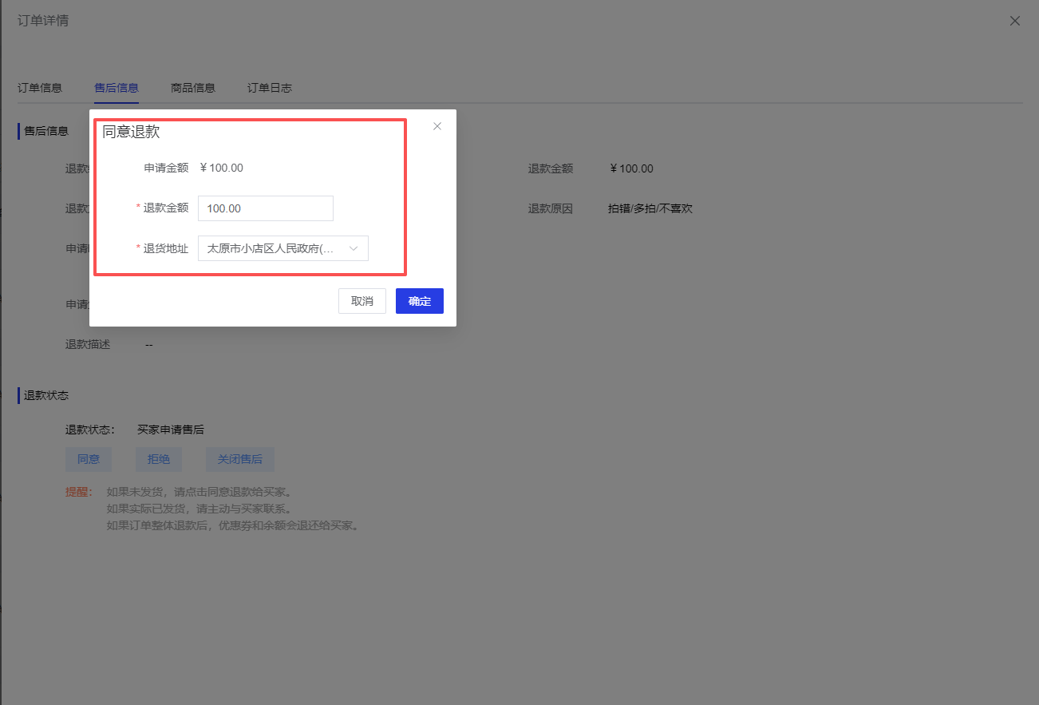Select the 售后信息 tab
Screen dimensions: 1039x705
(x=117, y=88)
